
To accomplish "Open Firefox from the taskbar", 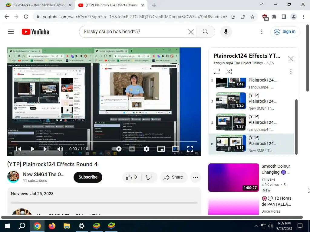I will pos(52,226).
